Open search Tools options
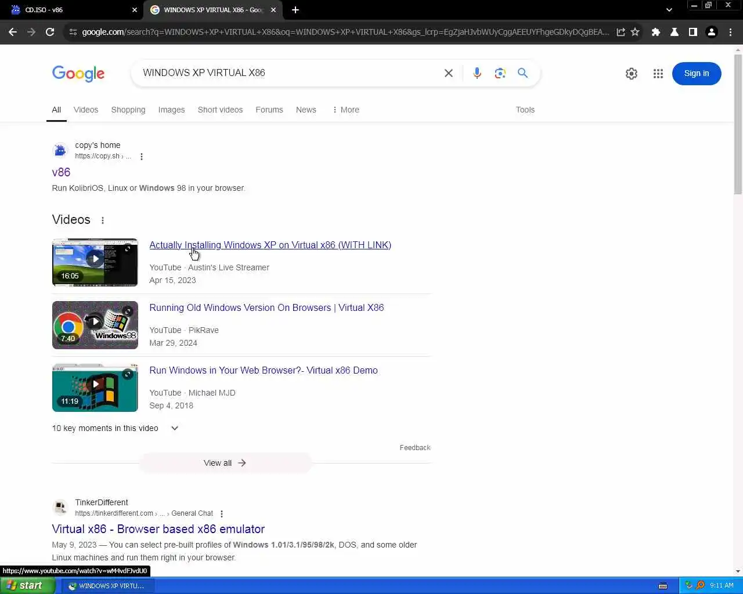The width and height of the screenshot is (743, 594). pos(525,110)
